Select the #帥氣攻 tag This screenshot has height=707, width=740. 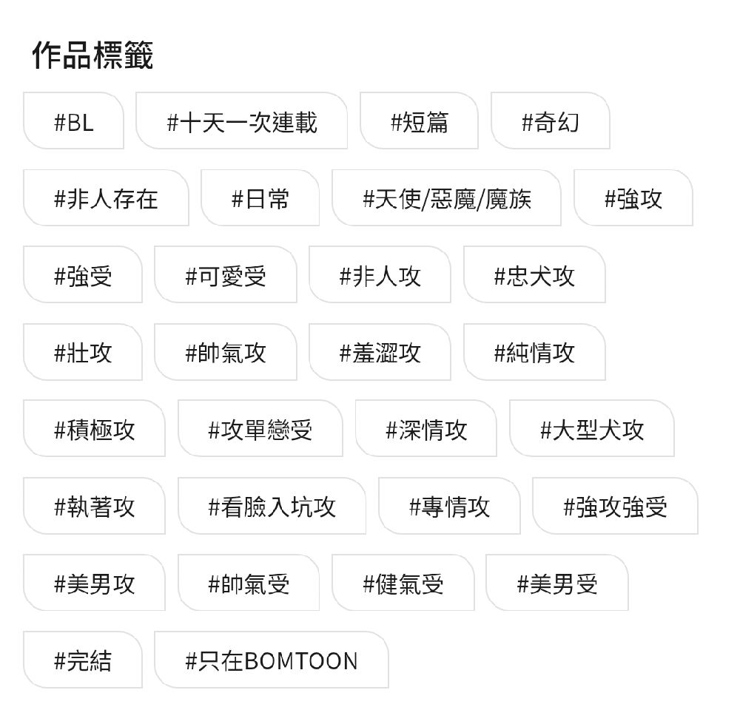pyautogui.click(x=225, y=352)
